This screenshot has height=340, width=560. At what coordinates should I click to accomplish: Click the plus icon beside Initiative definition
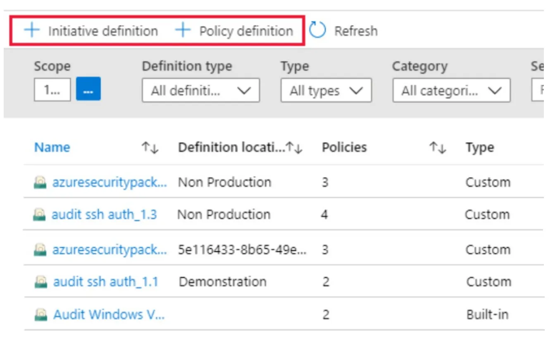32,31
